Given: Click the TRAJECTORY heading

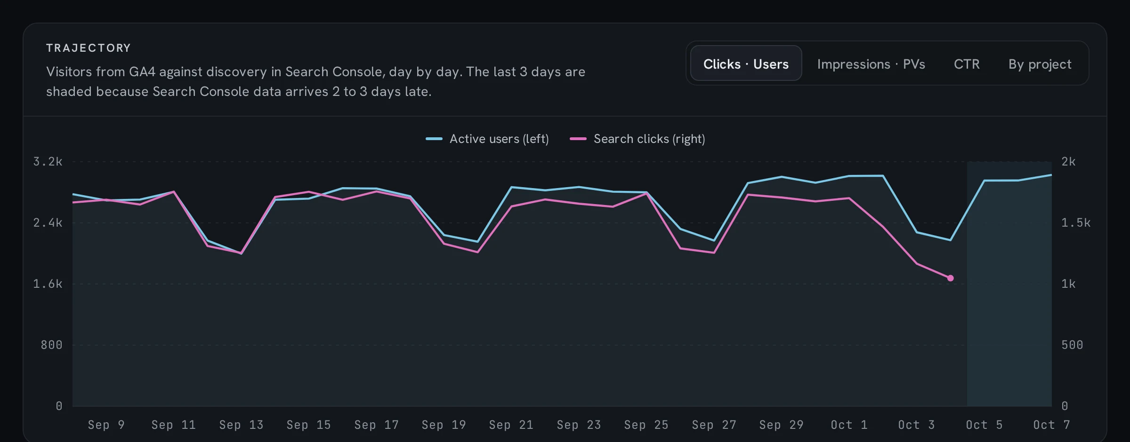Looking at the screenshot, I should [x=89, y=48].
